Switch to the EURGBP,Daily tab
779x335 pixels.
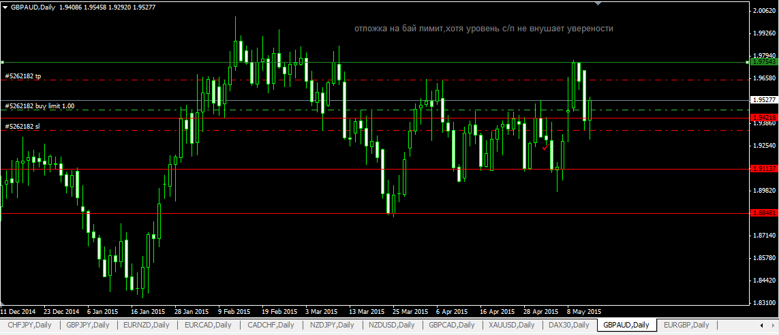tap(686, 325)
